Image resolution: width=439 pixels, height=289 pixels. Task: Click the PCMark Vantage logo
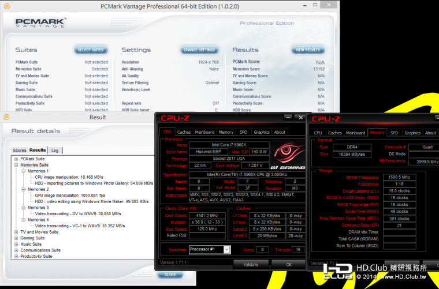click(40, 23)
